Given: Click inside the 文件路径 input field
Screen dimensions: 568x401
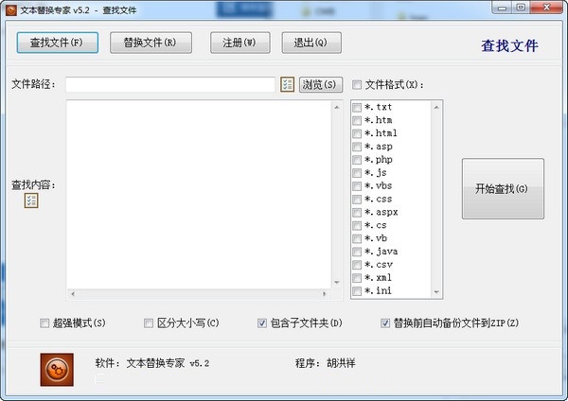Looking at the screenshot, I should click(x=170, y=85).
